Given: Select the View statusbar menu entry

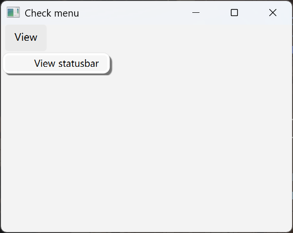Looking at the screenshot, I should [x=66, y=63].
